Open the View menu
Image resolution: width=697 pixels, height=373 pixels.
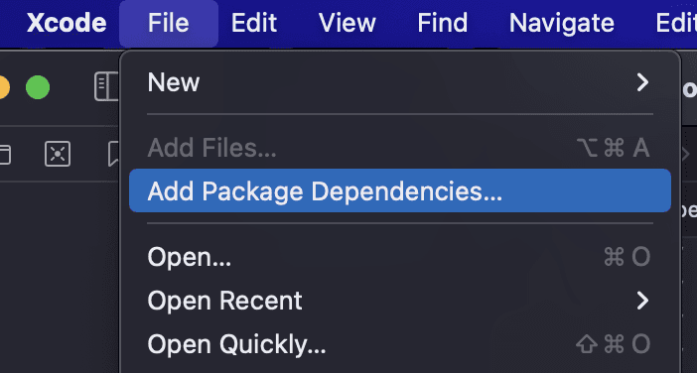(x=348, y=23)
